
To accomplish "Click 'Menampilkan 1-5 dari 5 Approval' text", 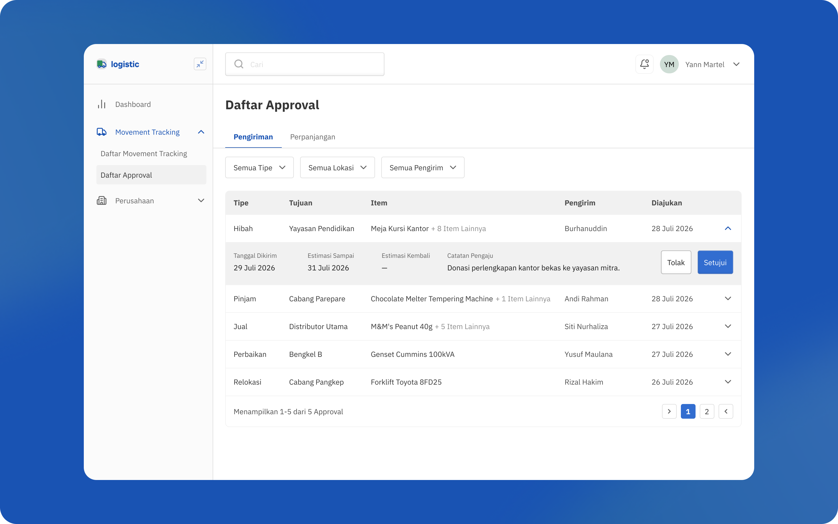I will 288,411.
